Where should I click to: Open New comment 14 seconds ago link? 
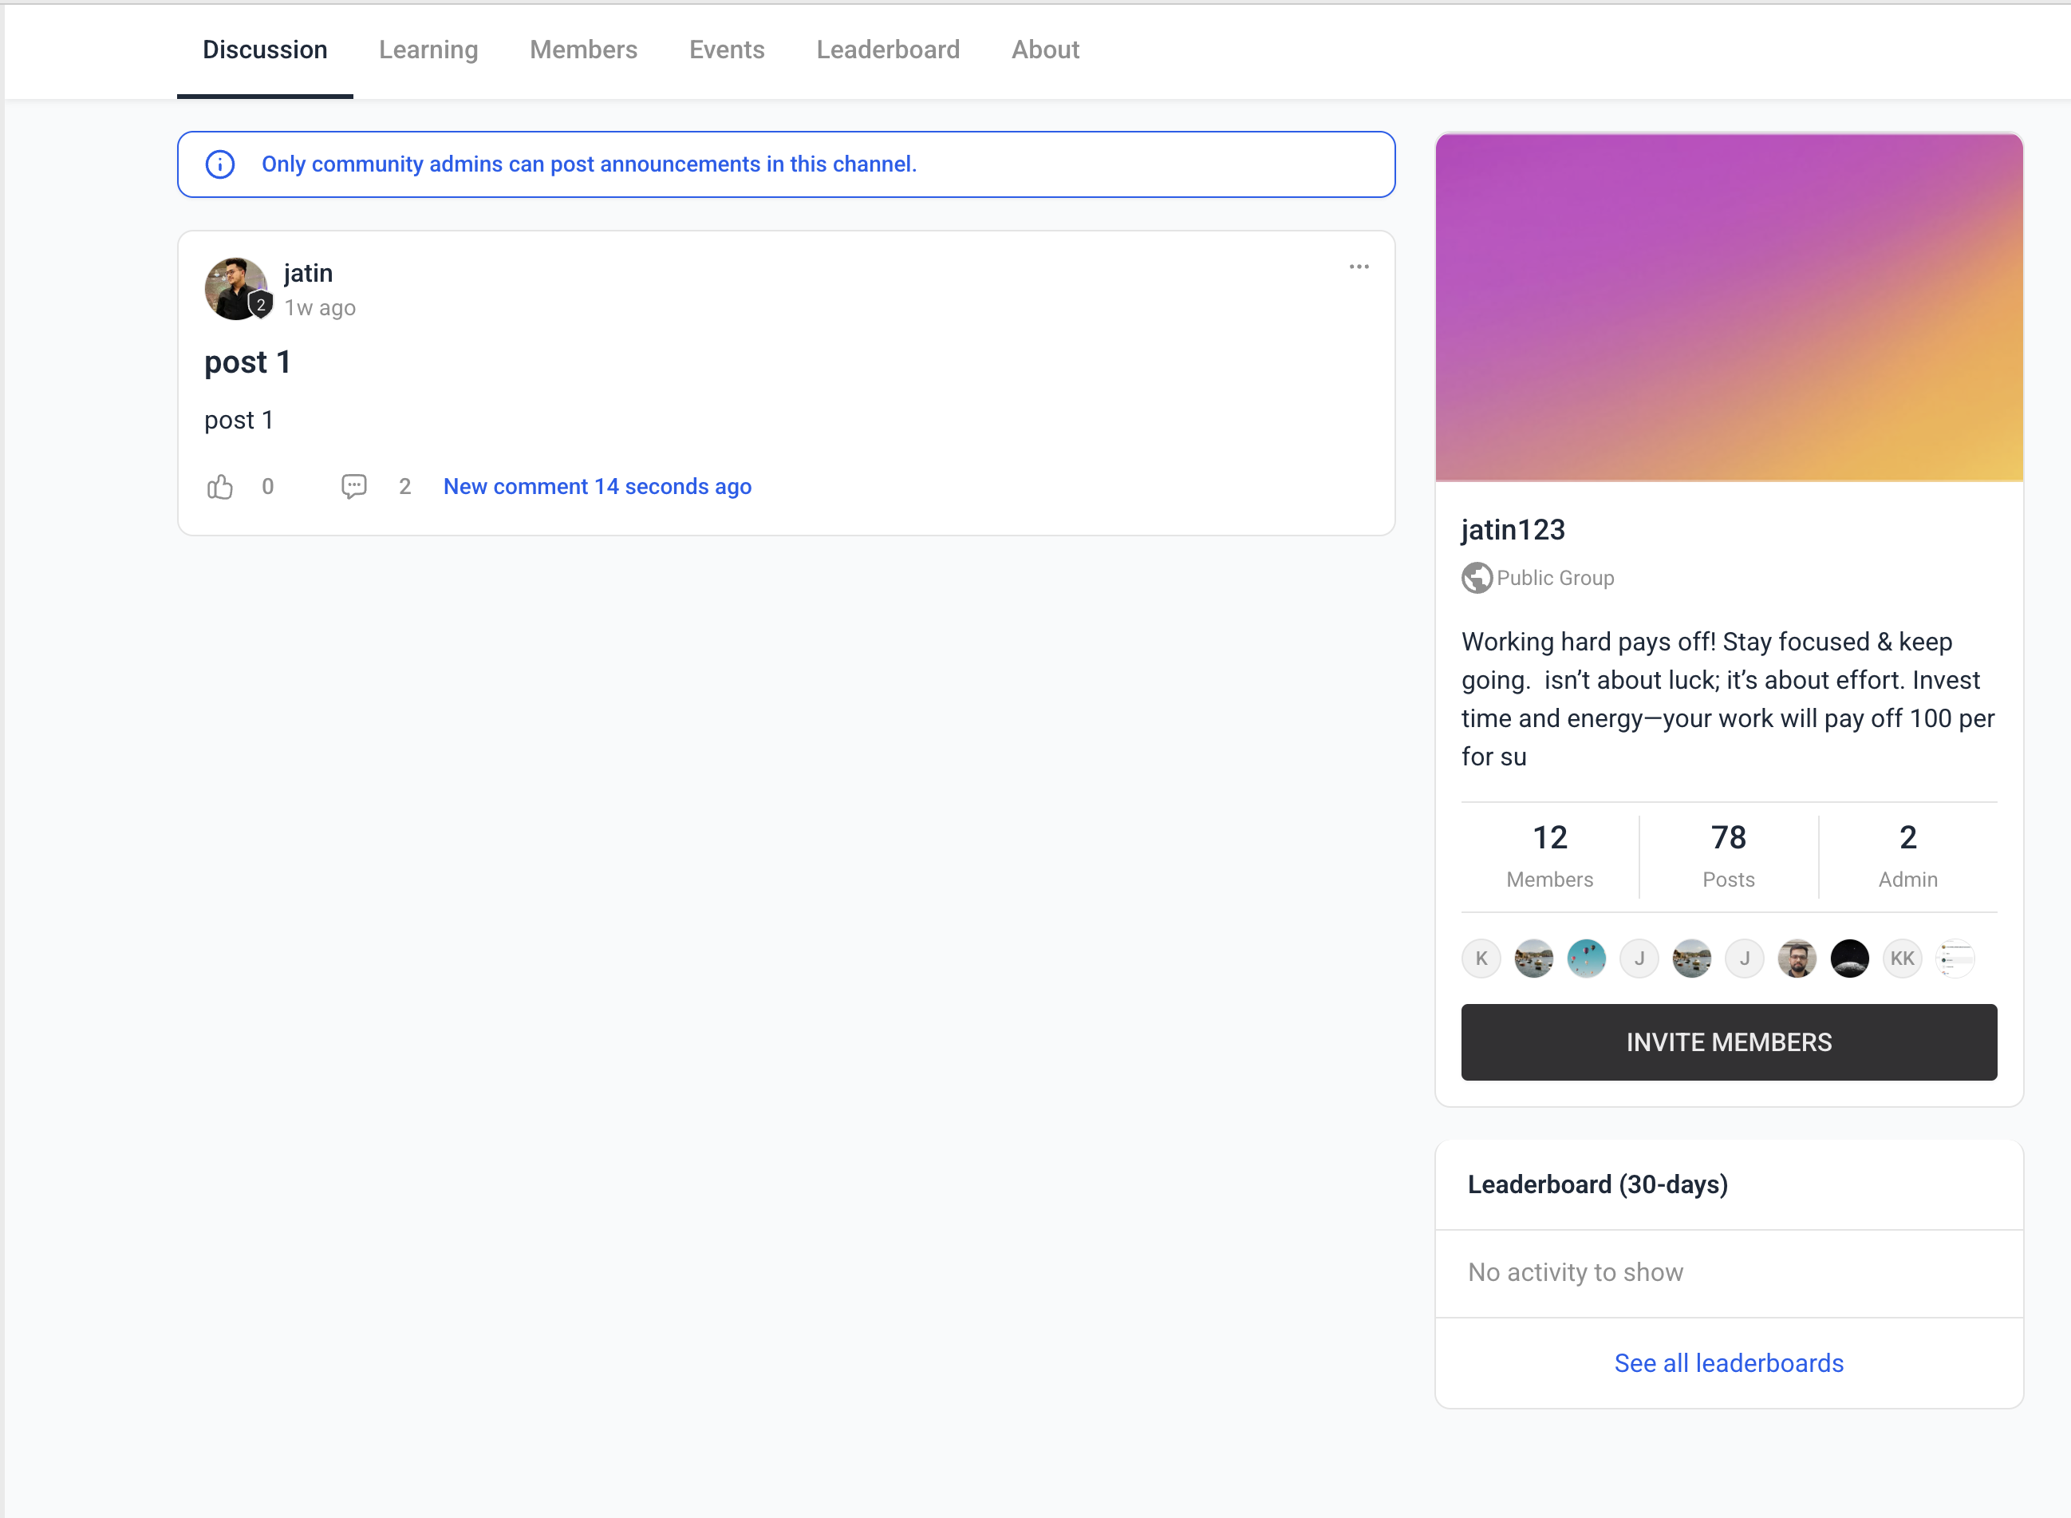coord(597,486)
